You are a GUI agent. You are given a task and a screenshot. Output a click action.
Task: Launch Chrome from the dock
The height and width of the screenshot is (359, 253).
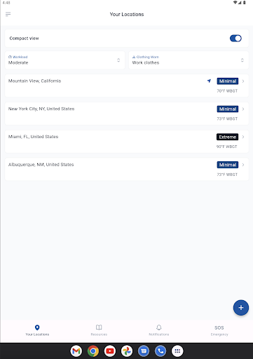(93, 351)
